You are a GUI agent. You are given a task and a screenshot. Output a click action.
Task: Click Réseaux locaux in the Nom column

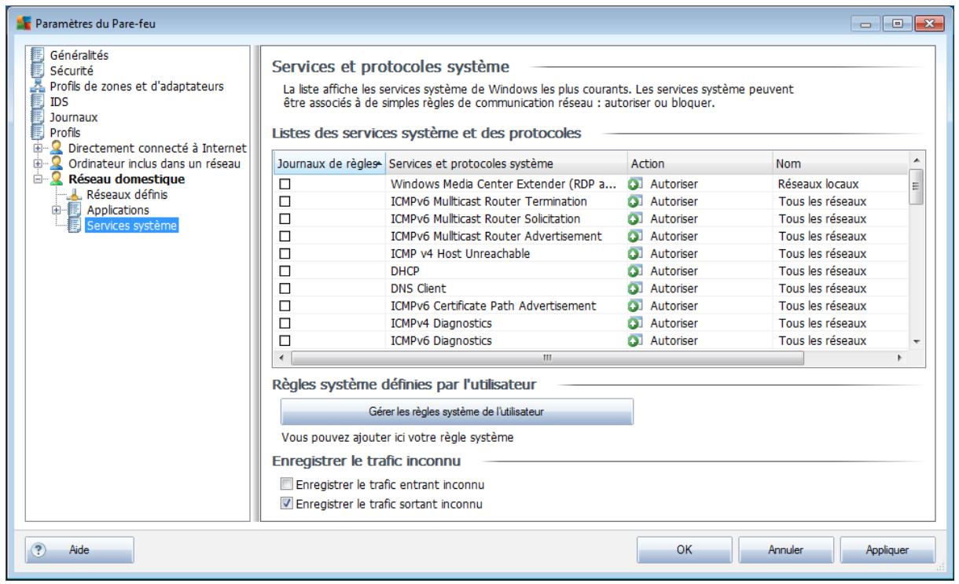[817, 184]
